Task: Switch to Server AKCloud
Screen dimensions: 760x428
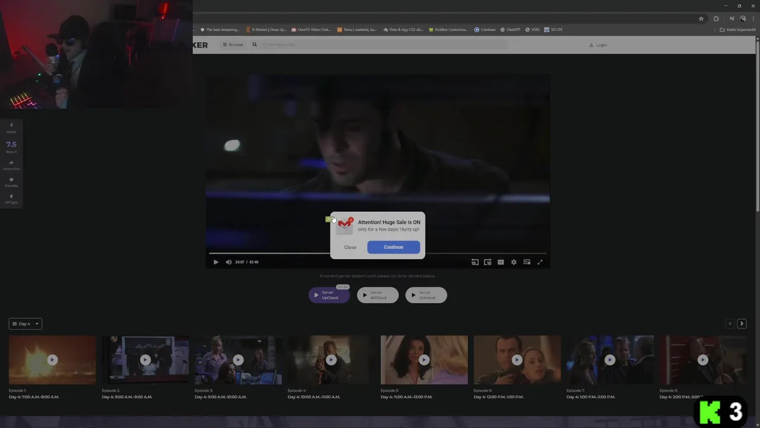Action: (378, 295)
